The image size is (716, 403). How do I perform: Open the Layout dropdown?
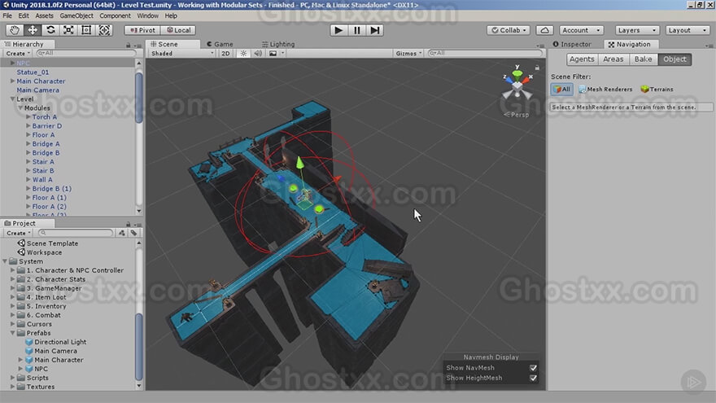pyautogui.click(x=687, y=30)
